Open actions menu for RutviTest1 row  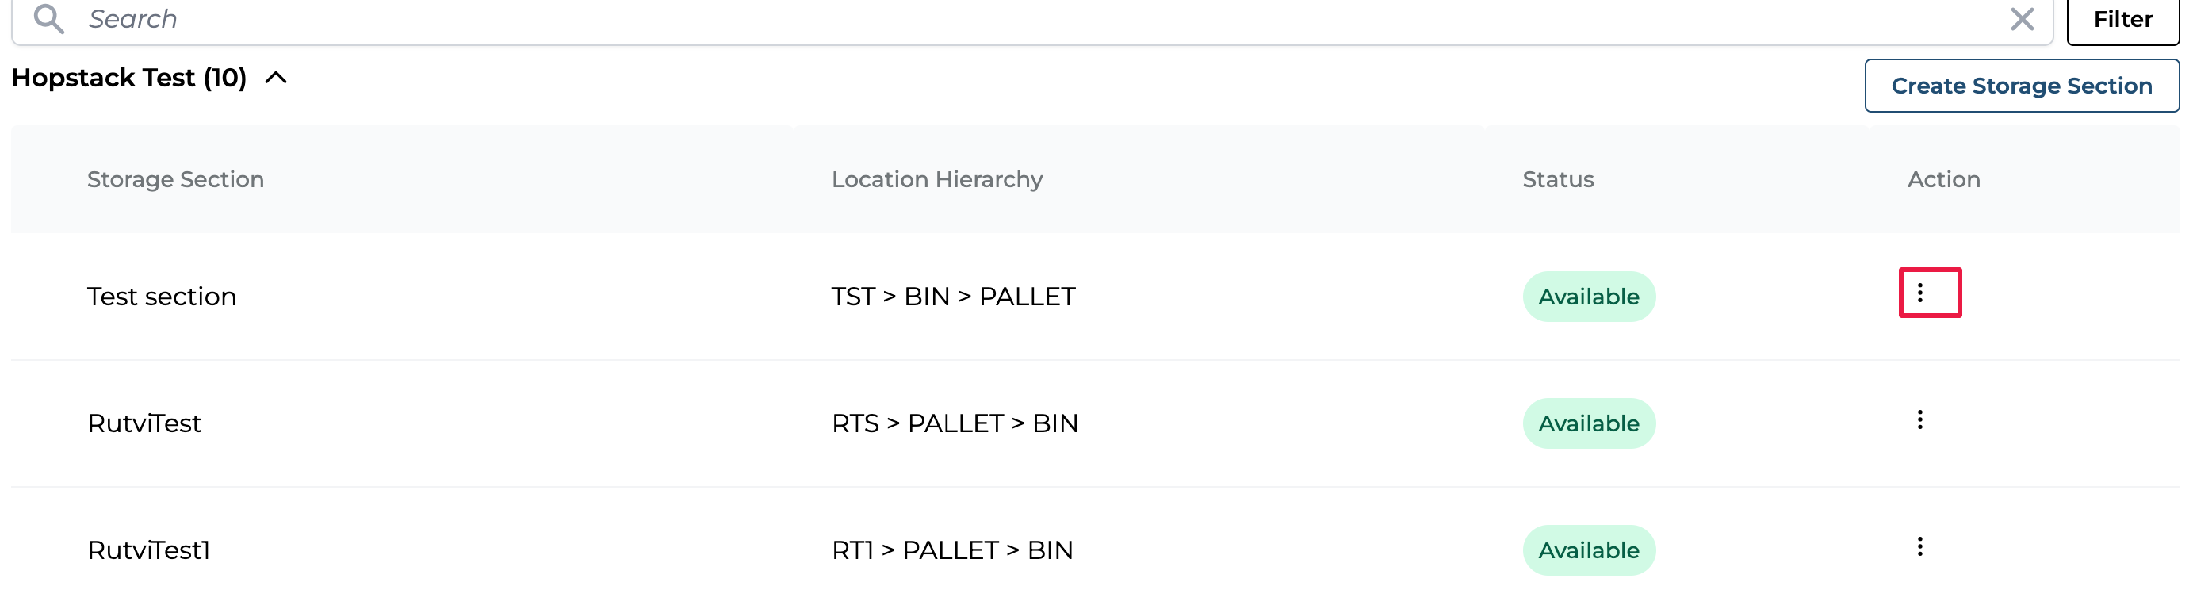tap(1919, 547)
